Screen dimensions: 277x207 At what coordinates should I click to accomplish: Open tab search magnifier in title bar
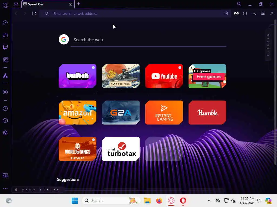point(239,4)
